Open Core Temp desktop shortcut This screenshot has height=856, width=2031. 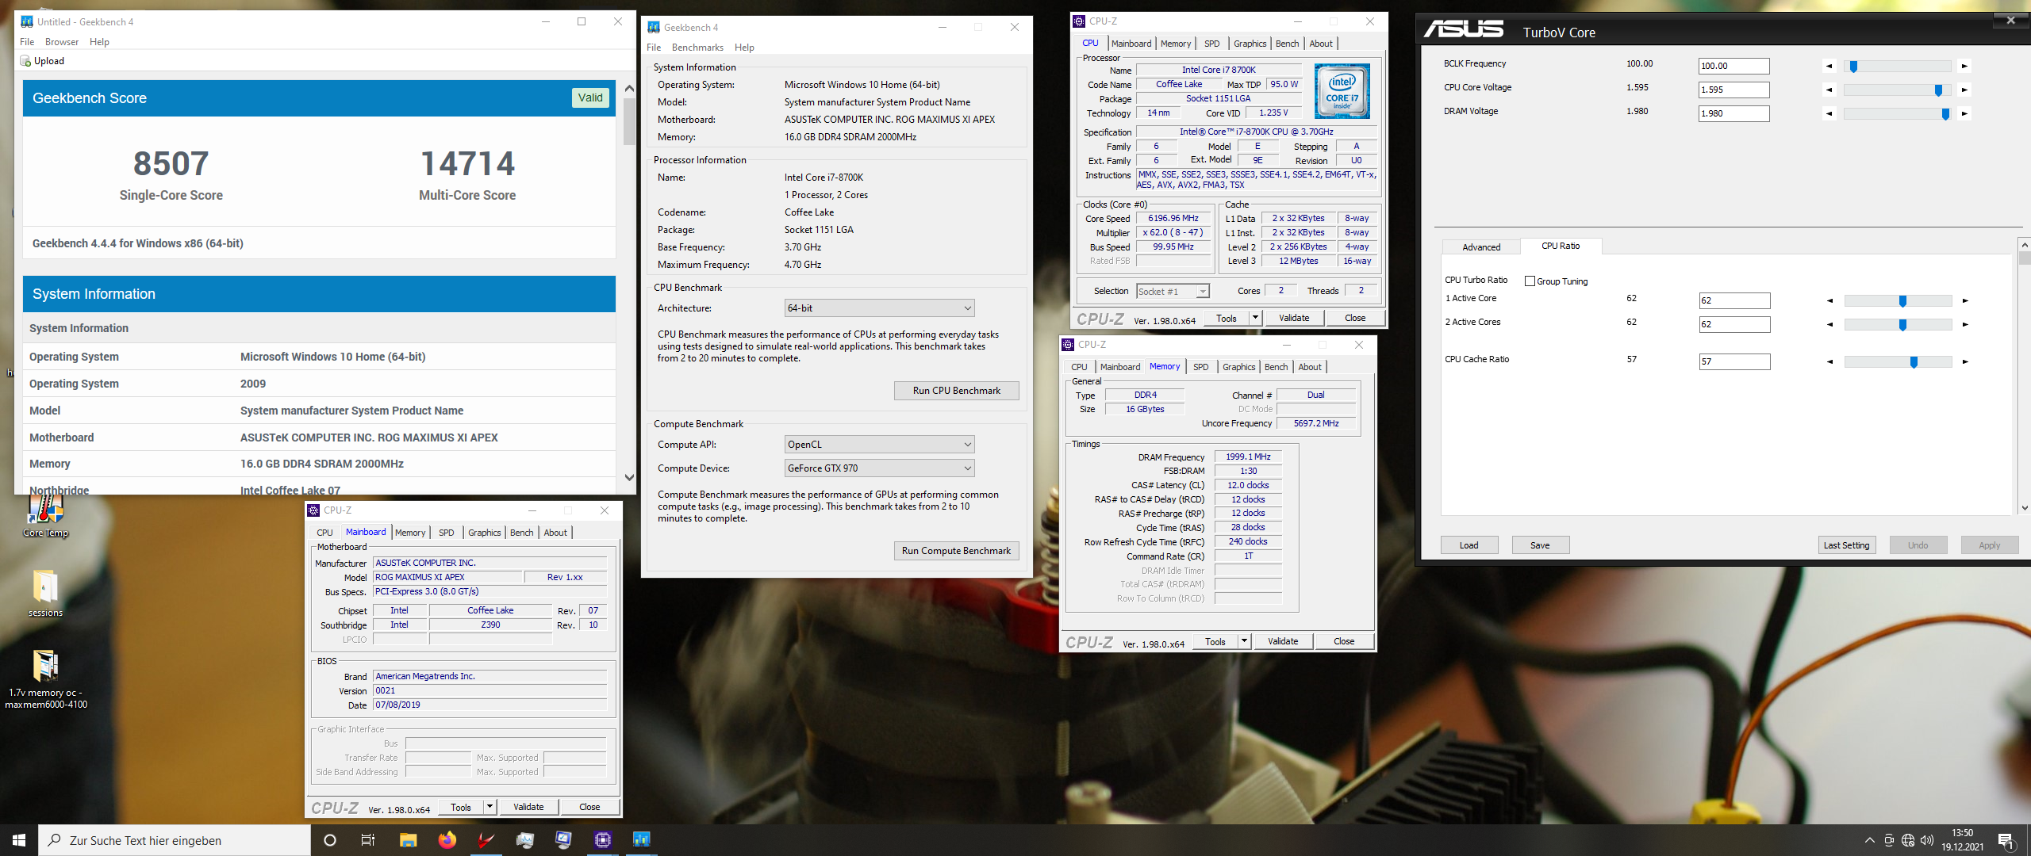(45, 517)
